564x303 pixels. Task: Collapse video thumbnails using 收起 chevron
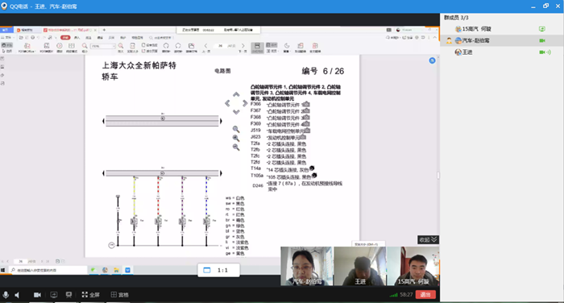coord(428,239)
